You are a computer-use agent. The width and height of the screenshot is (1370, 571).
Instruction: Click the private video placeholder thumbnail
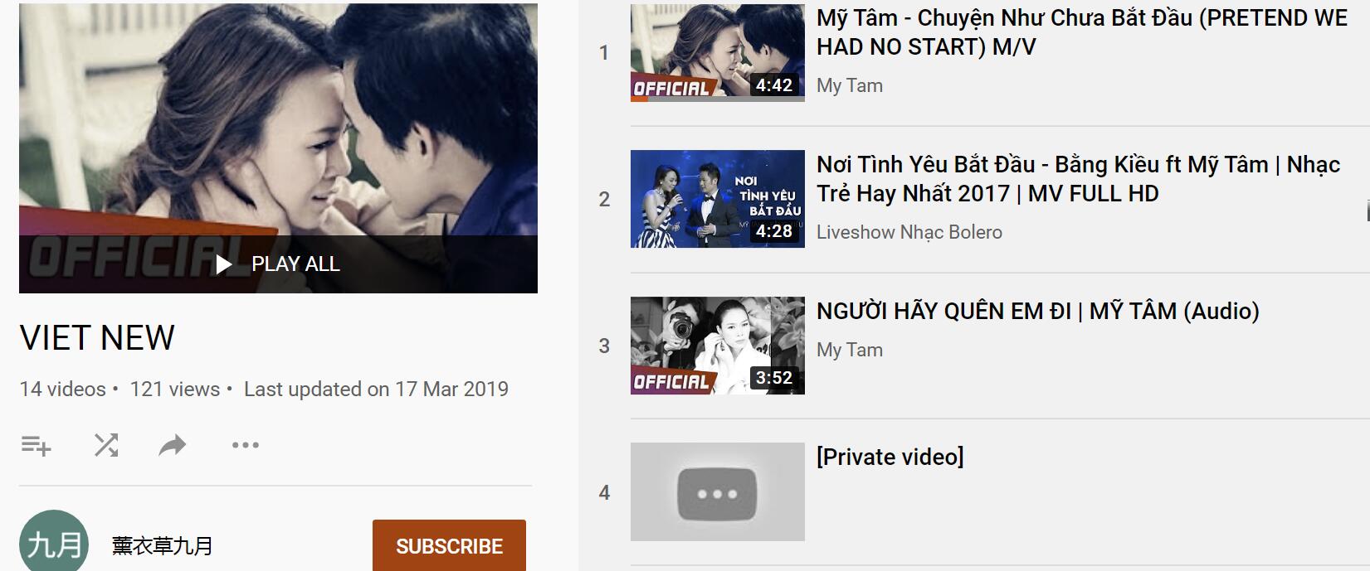[718, 492]
